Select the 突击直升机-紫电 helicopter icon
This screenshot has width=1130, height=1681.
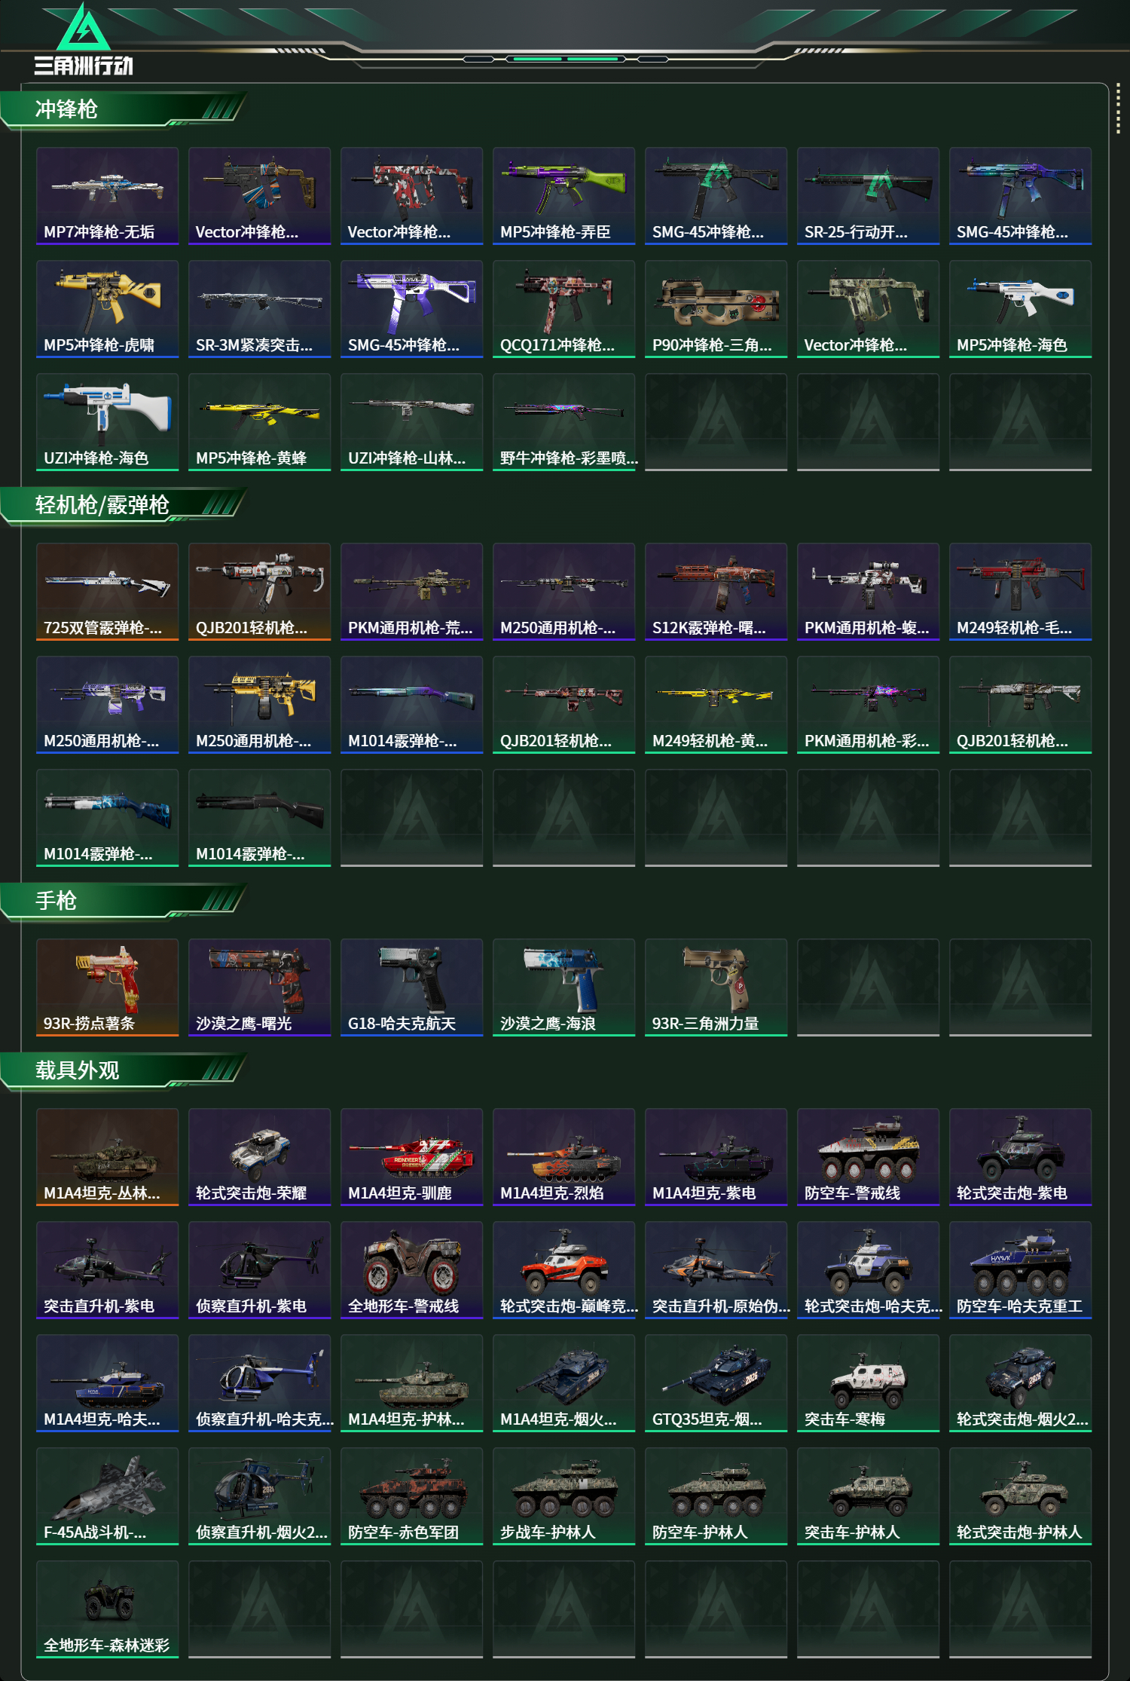[107, 1270]
